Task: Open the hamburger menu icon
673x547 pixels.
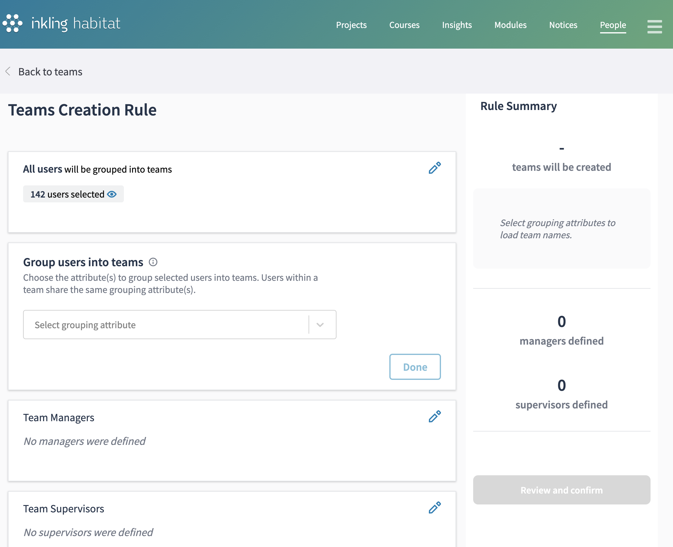Action: (654, 26)
